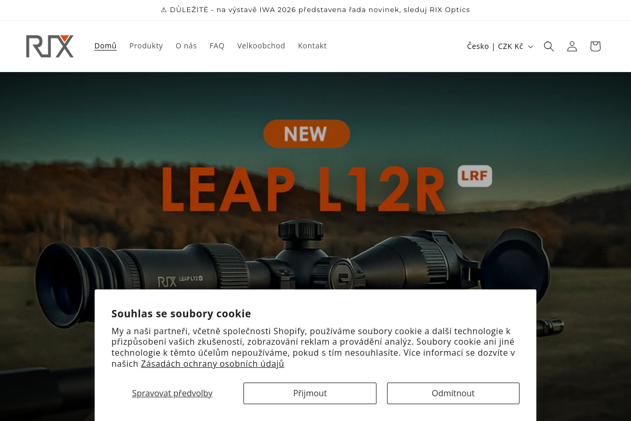Screen dimensions: 631x421
Task: Click the LRF badge on banner
Action: 475,176
